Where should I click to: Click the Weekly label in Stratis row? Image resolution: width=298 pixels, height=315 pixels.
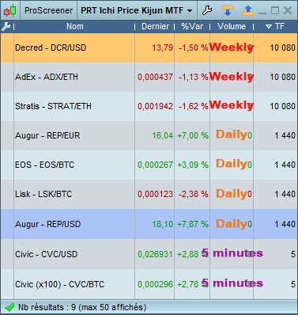point(232,105)
